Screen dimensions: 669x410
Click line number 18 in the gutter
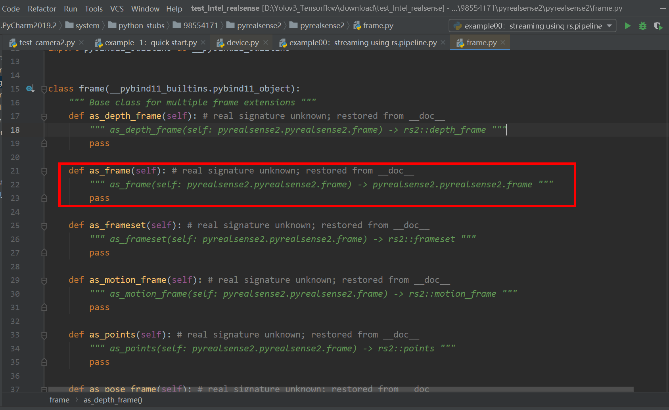15,130
